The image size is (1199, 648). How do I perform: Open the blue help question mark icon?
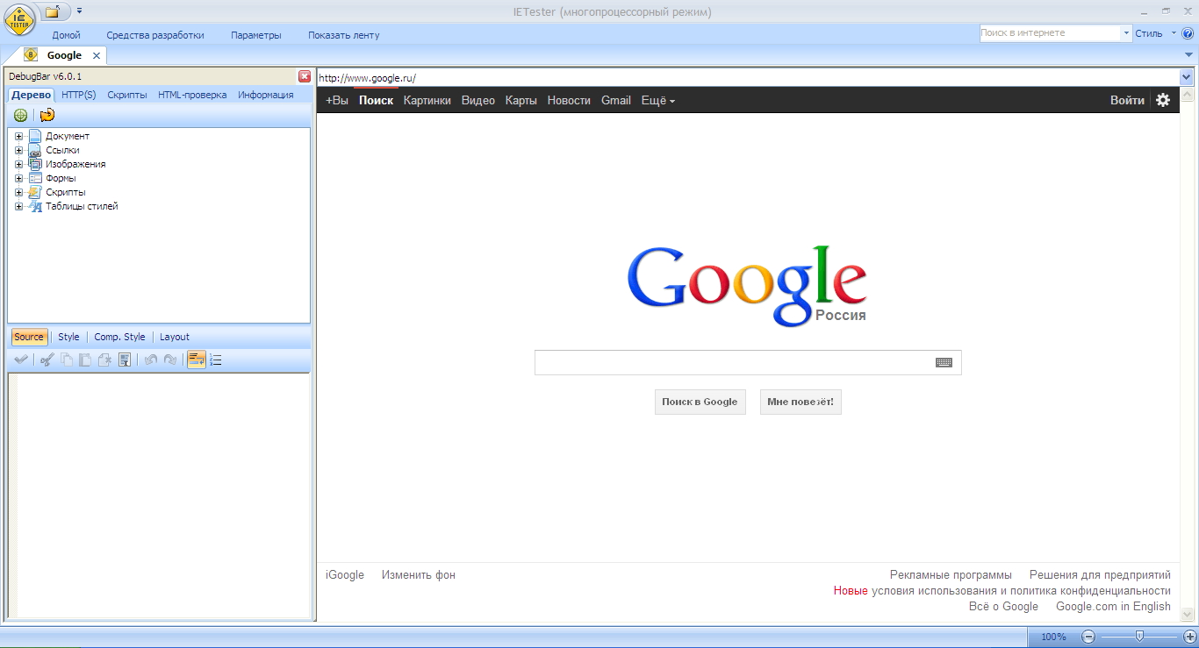1188,33
